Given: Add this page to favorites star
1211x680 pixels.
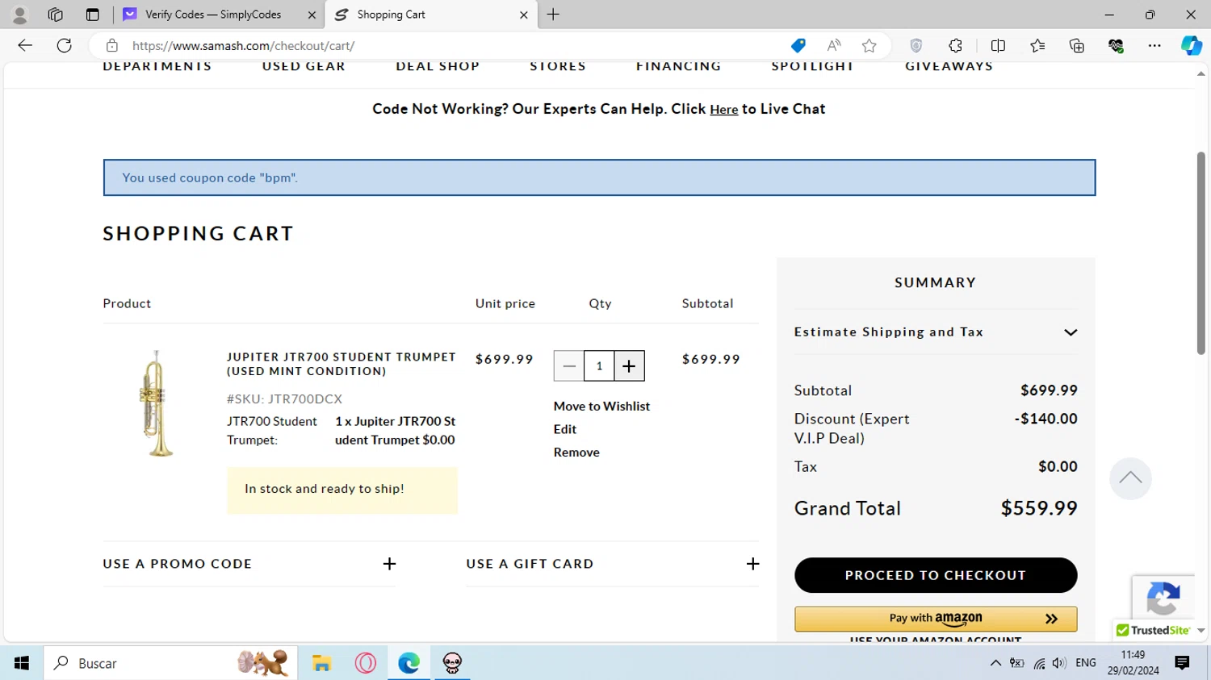Looking at the screenshot, I should [869, 46].
